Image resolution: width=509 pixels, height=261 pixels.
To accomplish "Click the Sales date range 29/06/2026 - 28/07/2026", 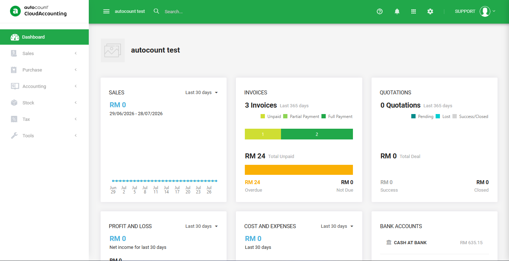I will point(136,114).
